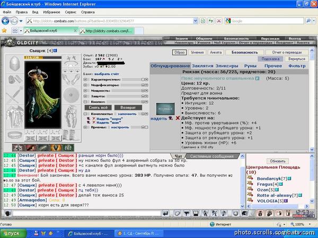Click Internet Explorer refresh button
318x238 pixels.
[211, 21]
